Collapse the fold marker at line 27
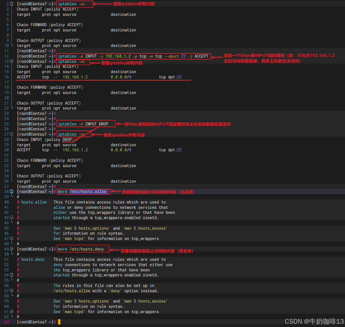This screenshot has width=345, height=327. tap(12, 134)
